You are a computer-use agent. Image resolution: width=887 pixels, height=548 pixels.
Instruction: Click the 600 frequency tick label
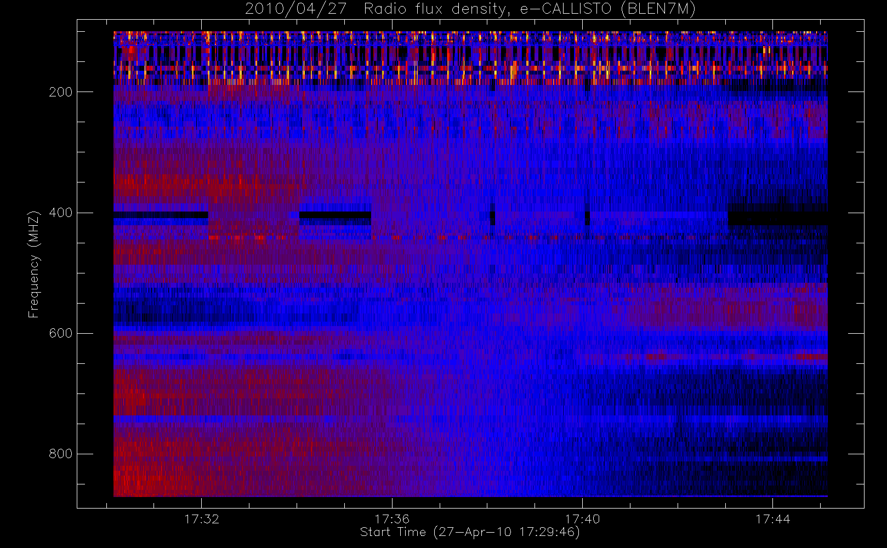tap(60, 333)
